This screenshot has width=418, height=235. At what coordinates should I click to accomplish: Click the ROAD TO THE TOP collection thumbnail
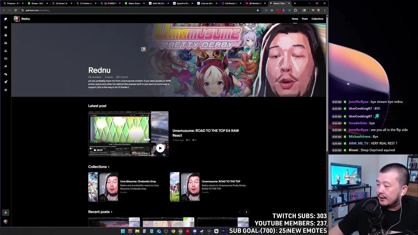point(185,187)
